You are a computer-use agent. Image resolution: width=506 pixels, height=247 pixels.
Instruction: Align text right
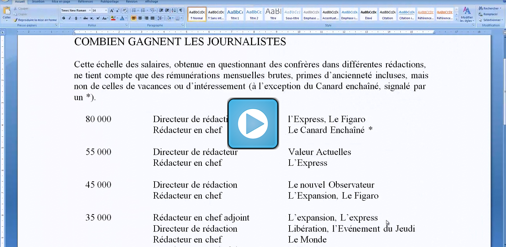pos(146,18)
